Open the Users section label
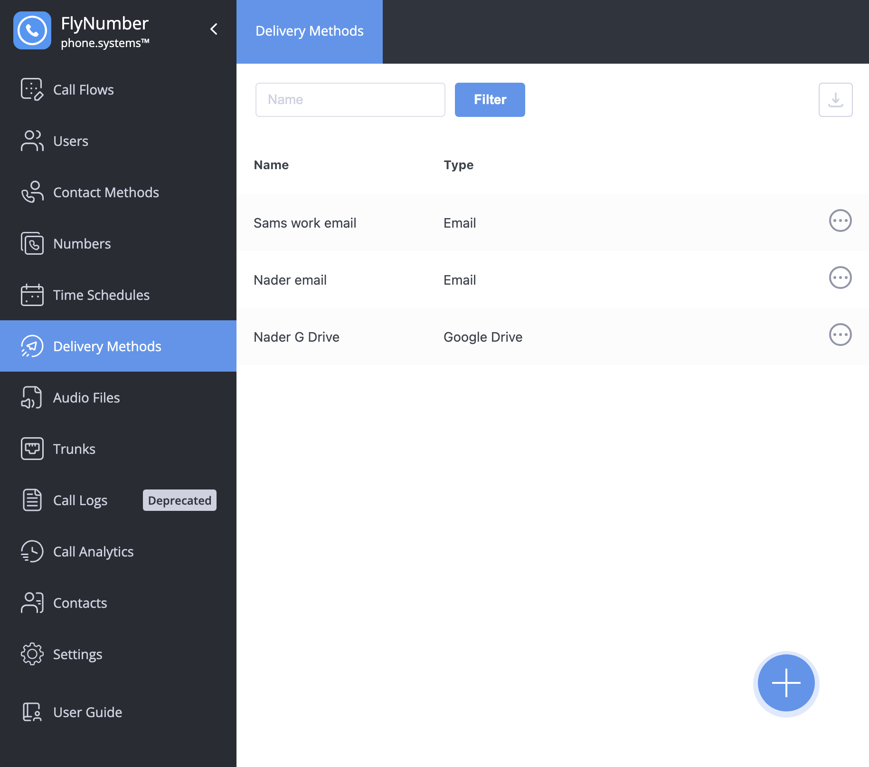Viewport: 869px width, 767px height. point(71,141)
